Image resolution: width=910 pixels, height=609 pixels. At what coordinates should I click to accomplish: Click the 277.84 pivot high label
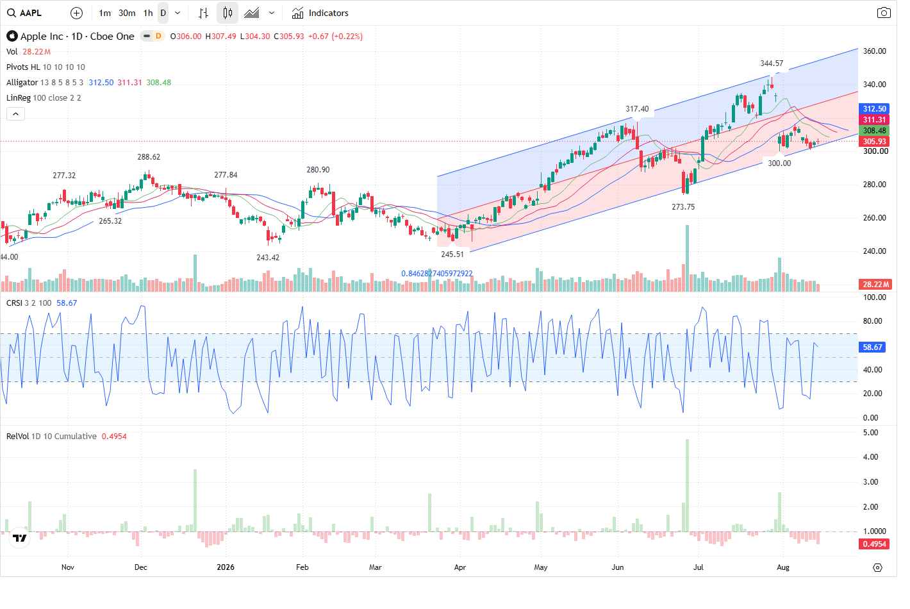(x=226, y=175)
